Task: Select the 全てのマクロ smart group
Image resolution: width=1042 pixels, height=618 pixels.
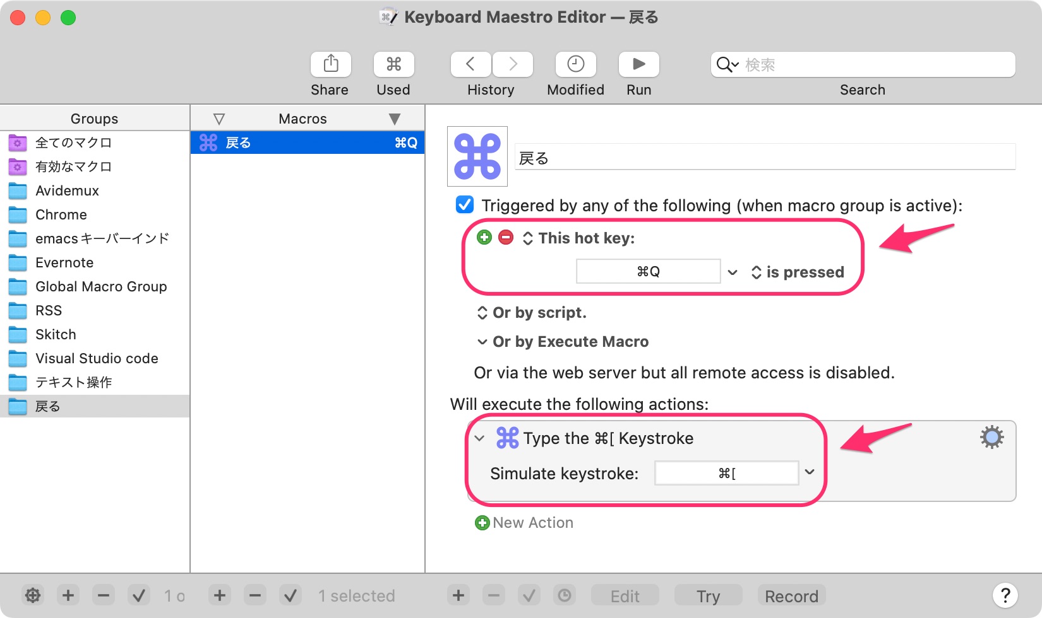Action: pyautogui.click(x=95, y=143)
